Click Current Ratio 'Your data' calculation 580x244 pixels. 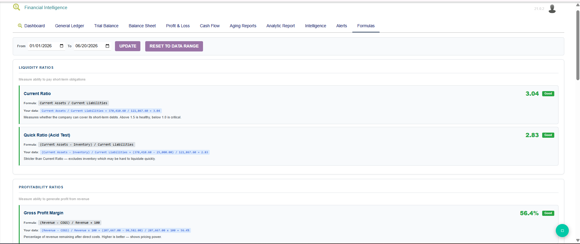tap(101, 111)
